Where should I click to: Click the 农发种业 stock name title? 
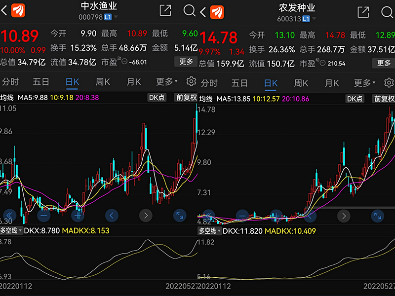point(297,8)
